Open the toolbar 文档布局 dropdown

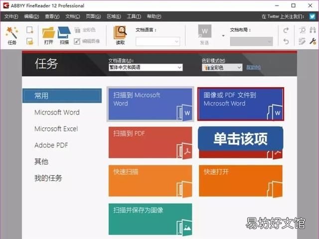[251, 42]
